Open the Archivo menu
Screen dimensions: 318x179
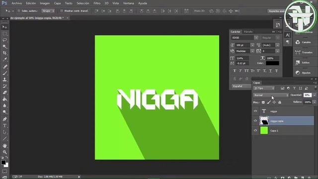pos(16,3)
